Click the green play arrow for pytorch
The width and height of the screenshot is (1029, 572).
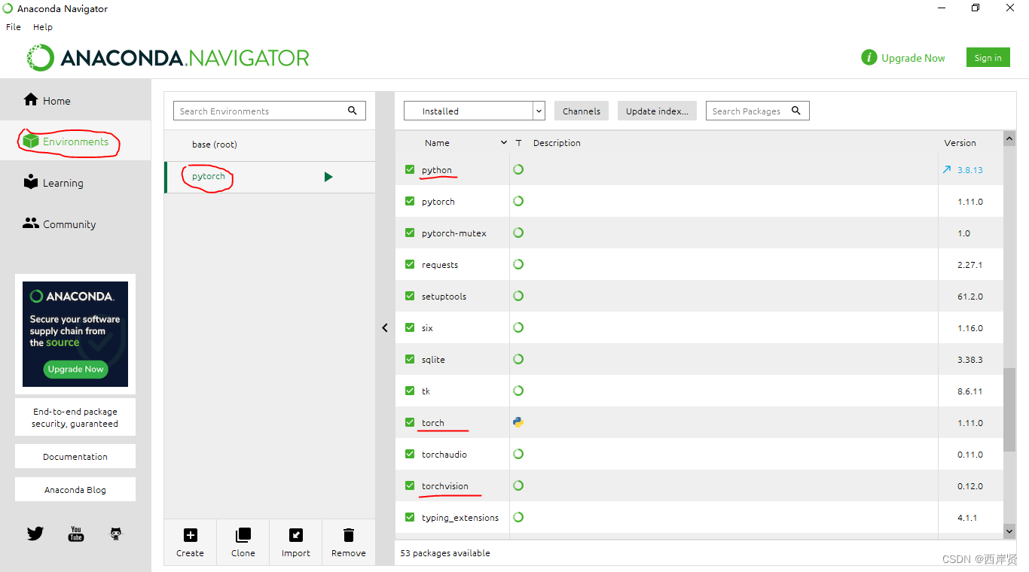tap(328, 177)
